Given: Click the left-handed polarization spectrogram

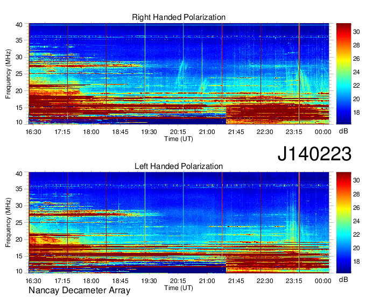Looking at the screenshot, I should (179, 223).
